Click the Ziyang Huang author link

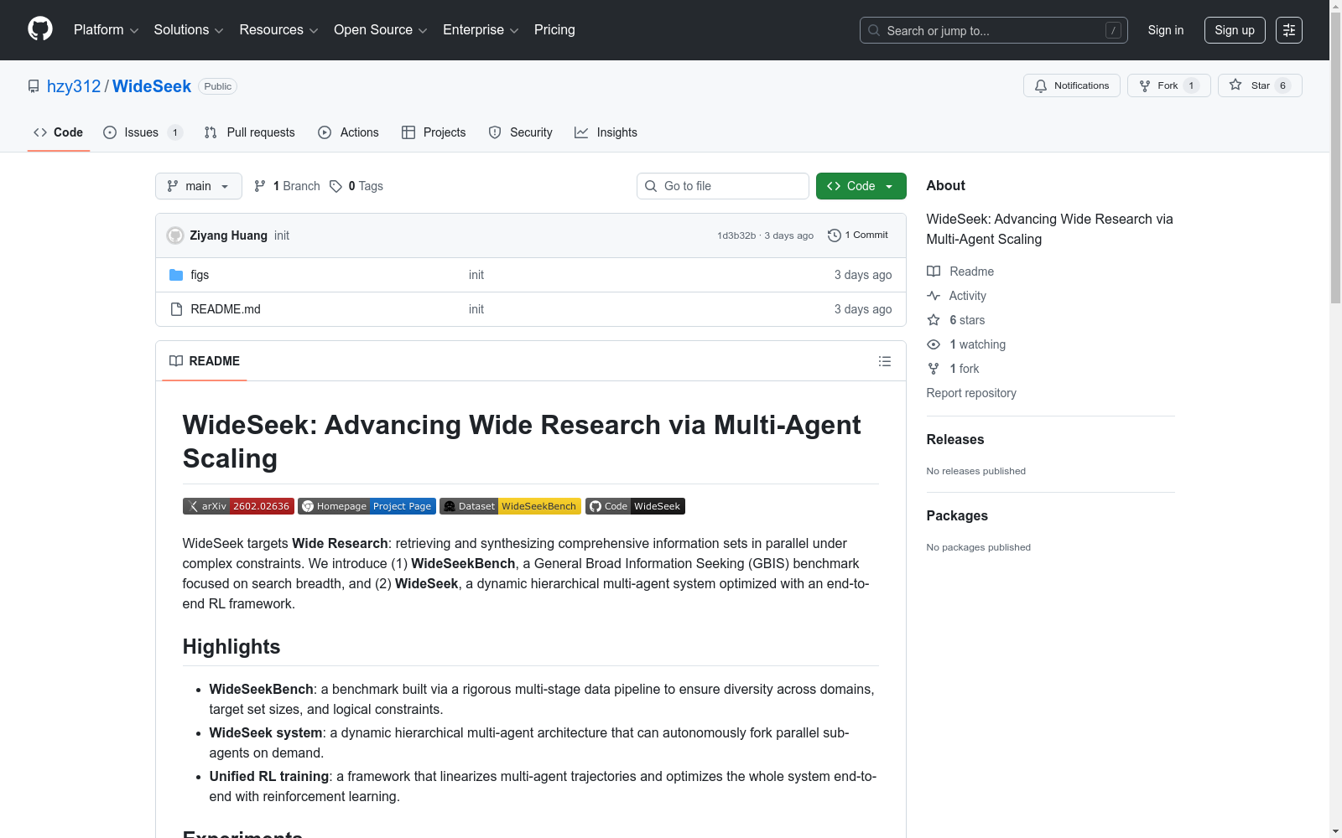(228, 235)
